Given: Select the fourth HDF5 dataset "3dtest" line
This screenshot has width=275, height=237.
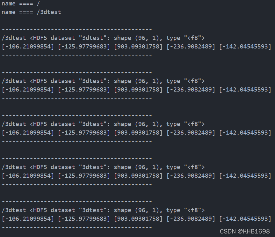Looking at the screenshot, I should 103,167.
